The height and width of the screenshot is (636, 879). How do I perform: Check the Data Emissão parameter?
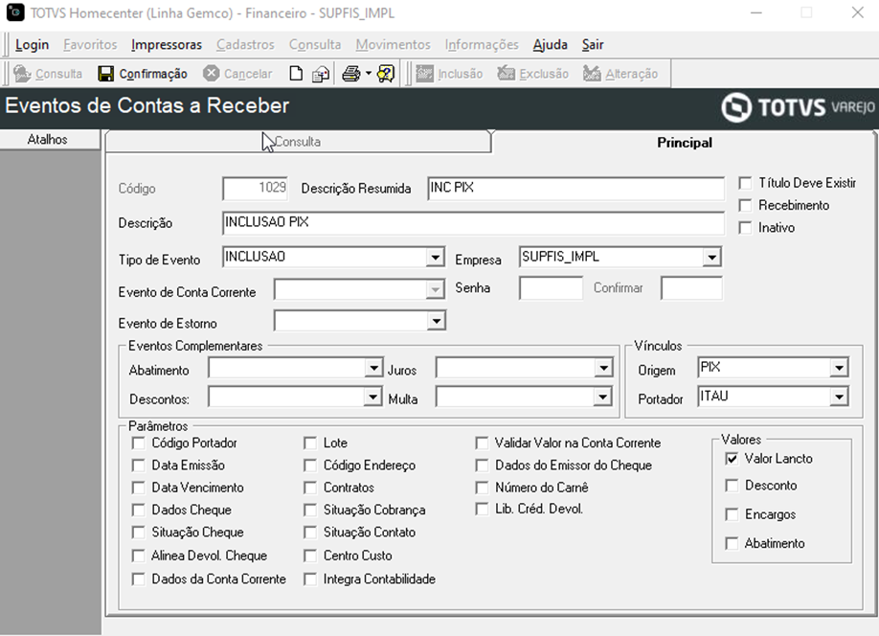point(138,466)
